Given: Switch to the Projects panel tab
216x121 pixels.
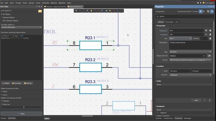Looking at the screenshot, I should 4,118.
